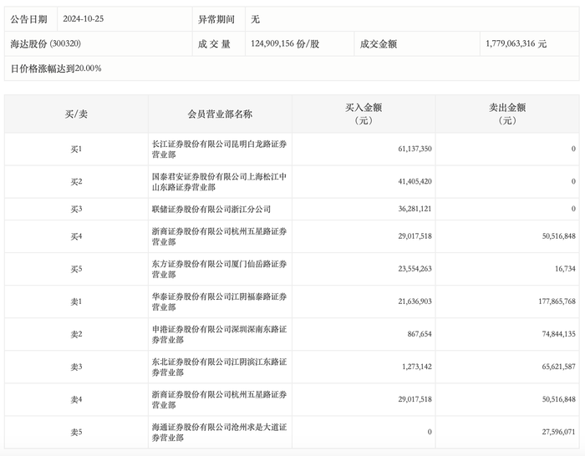
Task: Click the 会员营业部名称 column header
Action: click(x=220, y=114)
